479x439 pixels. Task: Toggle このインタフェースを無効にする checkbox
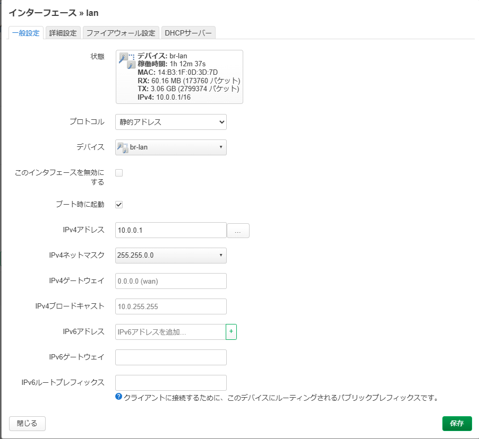[x=119, y=173]
